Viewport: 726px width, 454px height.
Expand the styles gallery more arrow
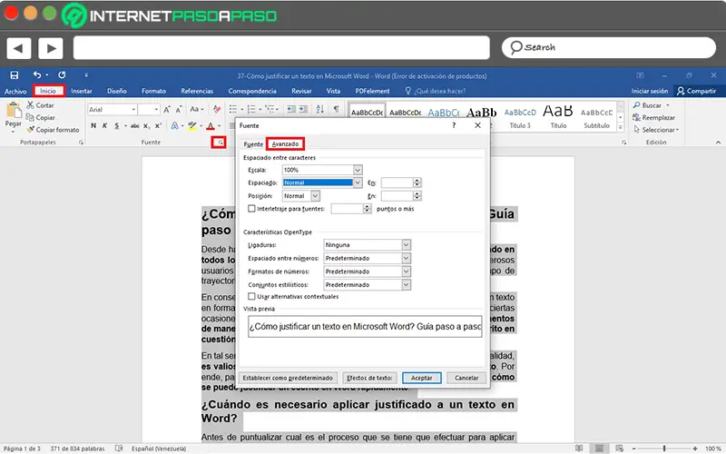[621, 127]
